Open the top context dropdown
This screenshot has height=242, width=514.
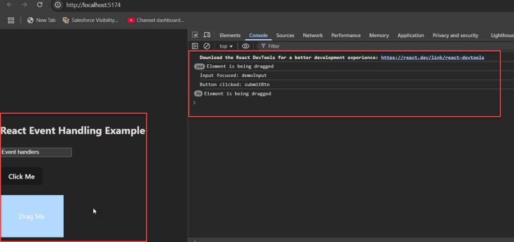[226, 46]
